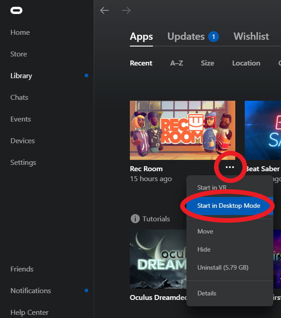
Task: Click the '15 hours ago' text
Action: click(x=151, y=179)
